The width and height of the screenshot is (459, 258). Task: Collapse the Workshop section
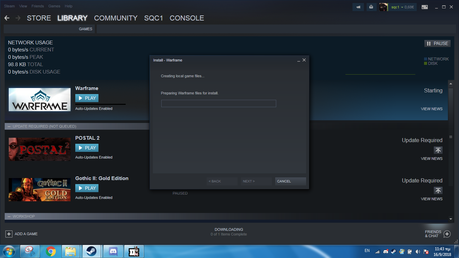pyautogui.click(x=9, y=216)
